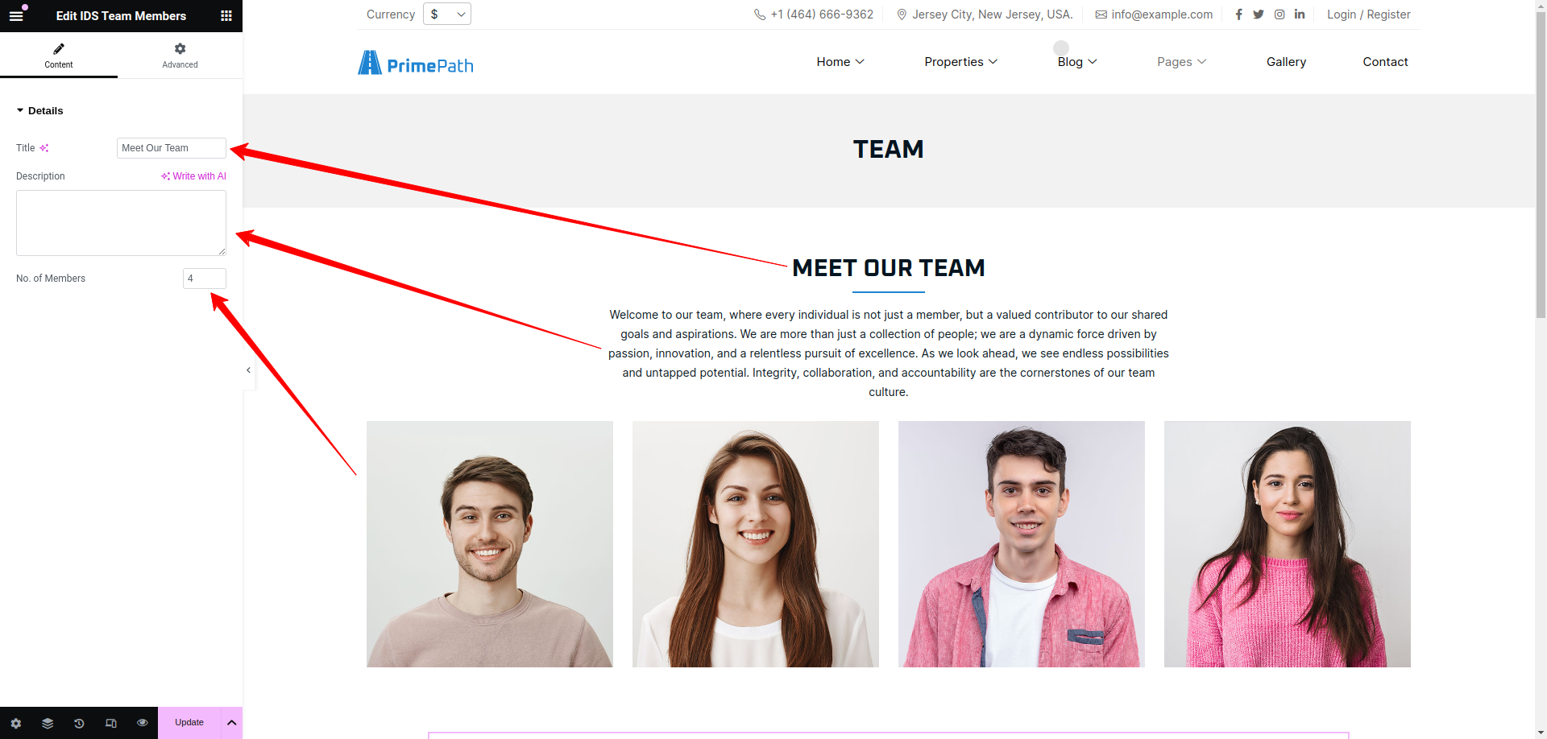Click Write with AI link
This screenshot has height=739, width=1547.
(193, 176)
